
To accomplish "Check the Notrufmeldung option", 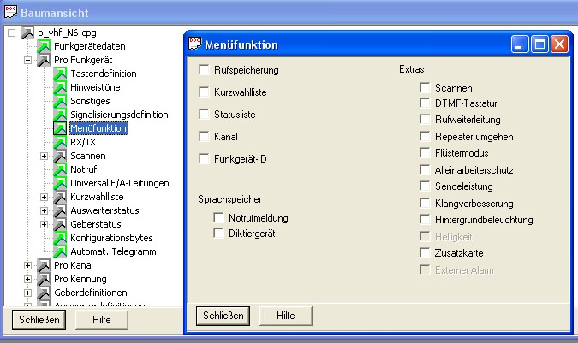I will coord(218,217).
